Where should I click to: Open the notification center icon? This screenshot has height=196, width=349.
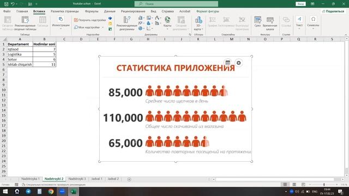coord(340,191)
